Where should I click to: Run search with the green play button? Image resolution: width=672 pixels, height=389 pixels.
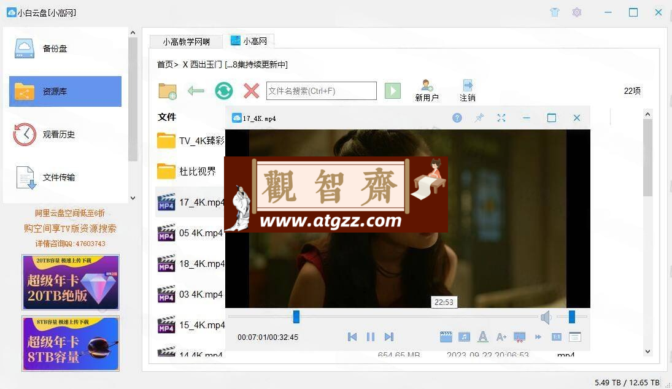tap(393, 91)
